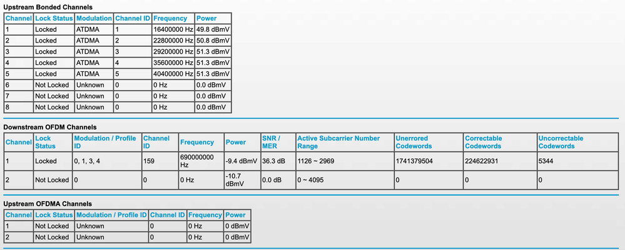Screen dimensions: 625x250
Task: Select the 22800000 Hz frequency cell
Action: tap(173, 41)
